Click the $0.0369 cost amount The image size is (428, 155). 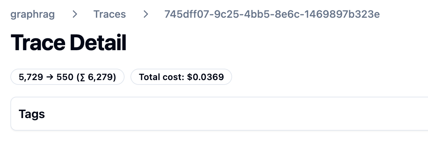click(x=205, y=77)
